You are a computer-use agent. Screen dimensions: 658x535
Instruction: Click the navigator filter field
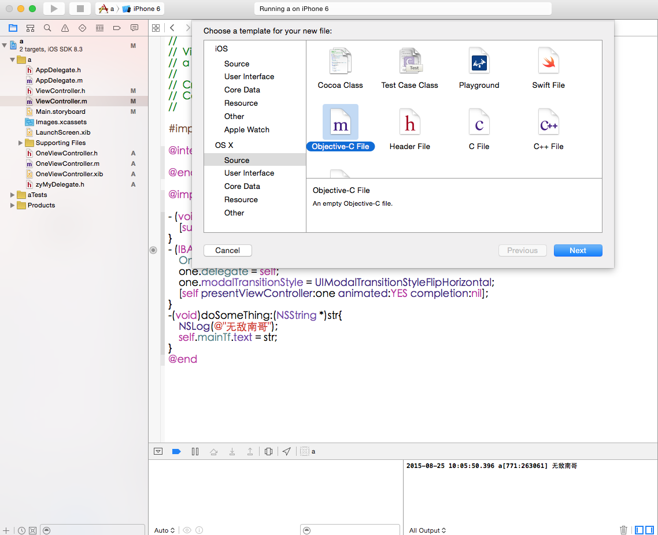pos(93,530)
